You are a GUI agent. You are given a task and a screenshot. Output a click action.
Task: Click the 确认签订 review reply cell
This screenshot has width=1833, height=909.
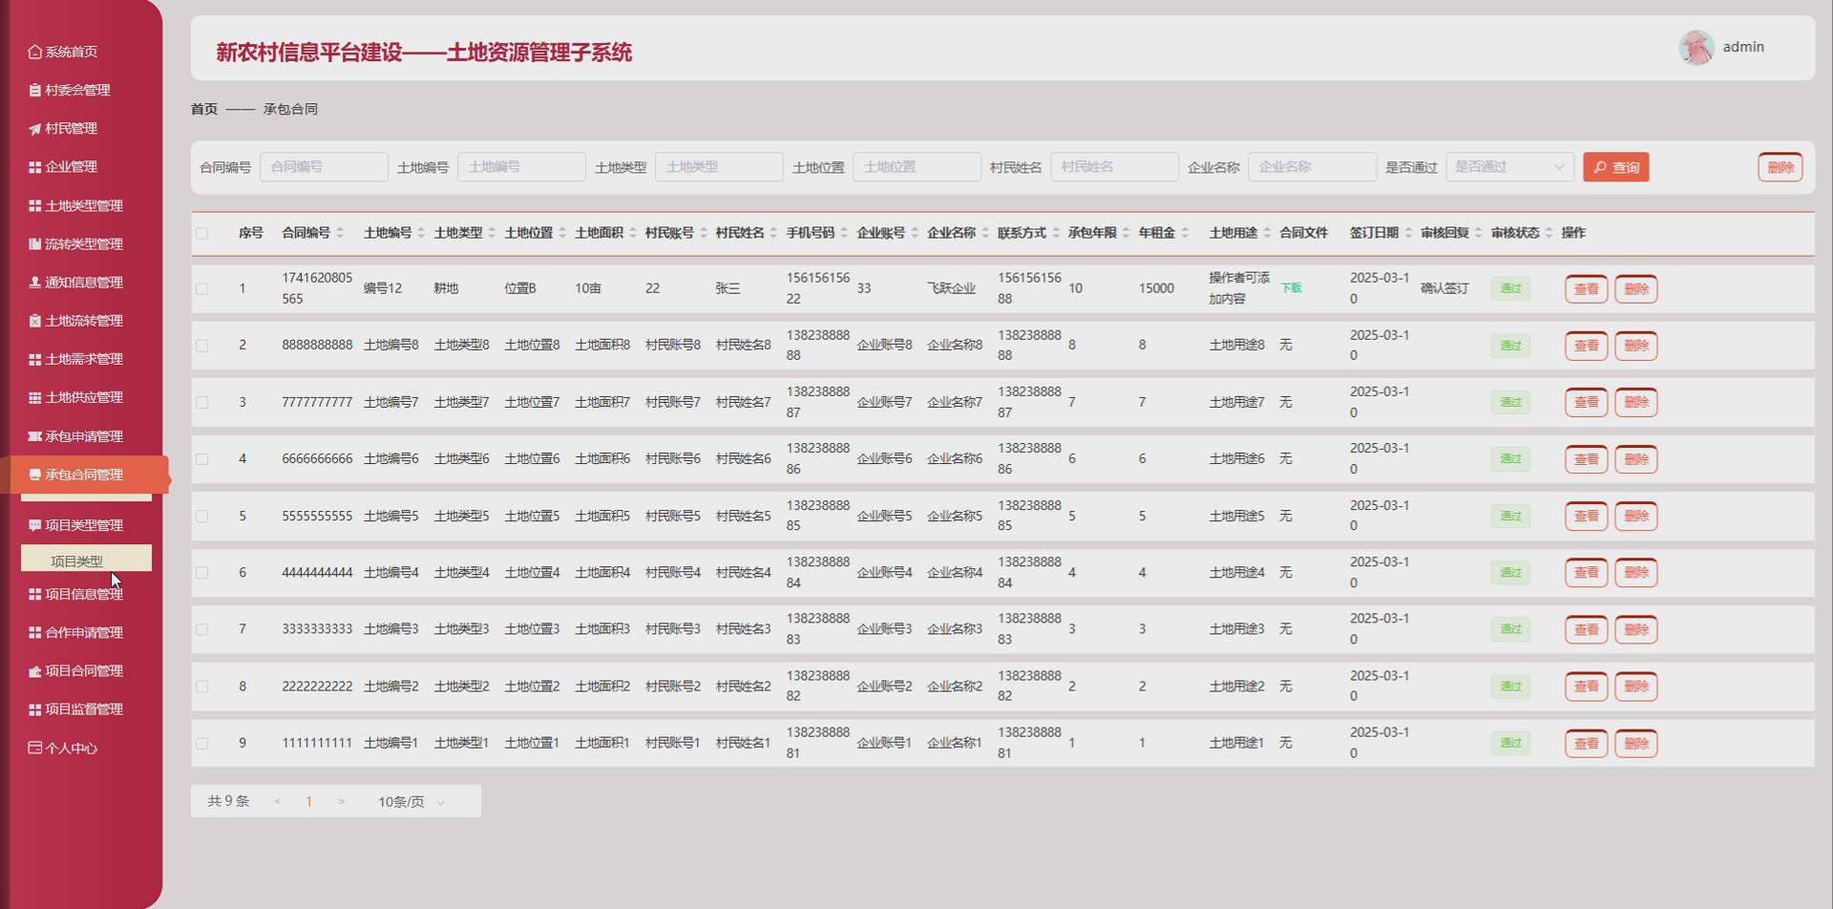tap(1444, 288)
